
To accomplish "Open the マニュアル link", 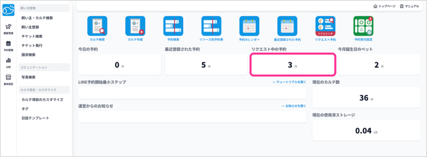I will (409, 6).
